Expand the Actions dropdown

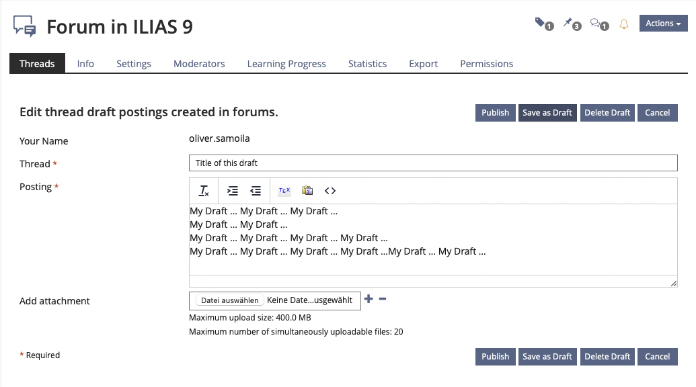point(663,24)
